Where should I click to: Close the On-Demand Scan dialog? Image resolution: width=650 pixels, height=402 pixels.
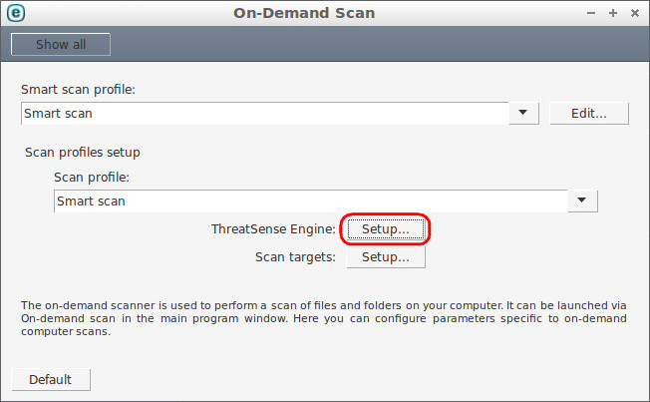pyautogui.click(x=635, y=13)
